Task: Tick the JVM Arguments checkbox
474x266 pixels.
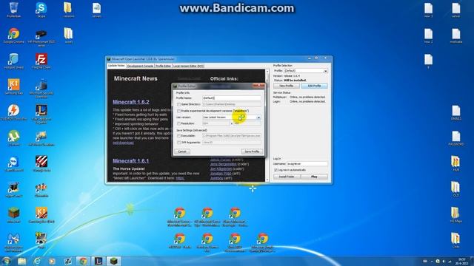Action: 178,143
